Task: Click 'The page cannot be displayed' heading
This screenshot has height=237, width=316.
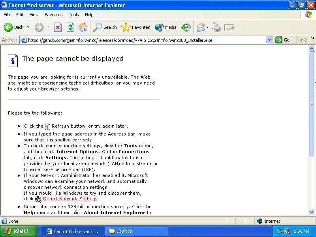Action: click(x=73, y=58)
